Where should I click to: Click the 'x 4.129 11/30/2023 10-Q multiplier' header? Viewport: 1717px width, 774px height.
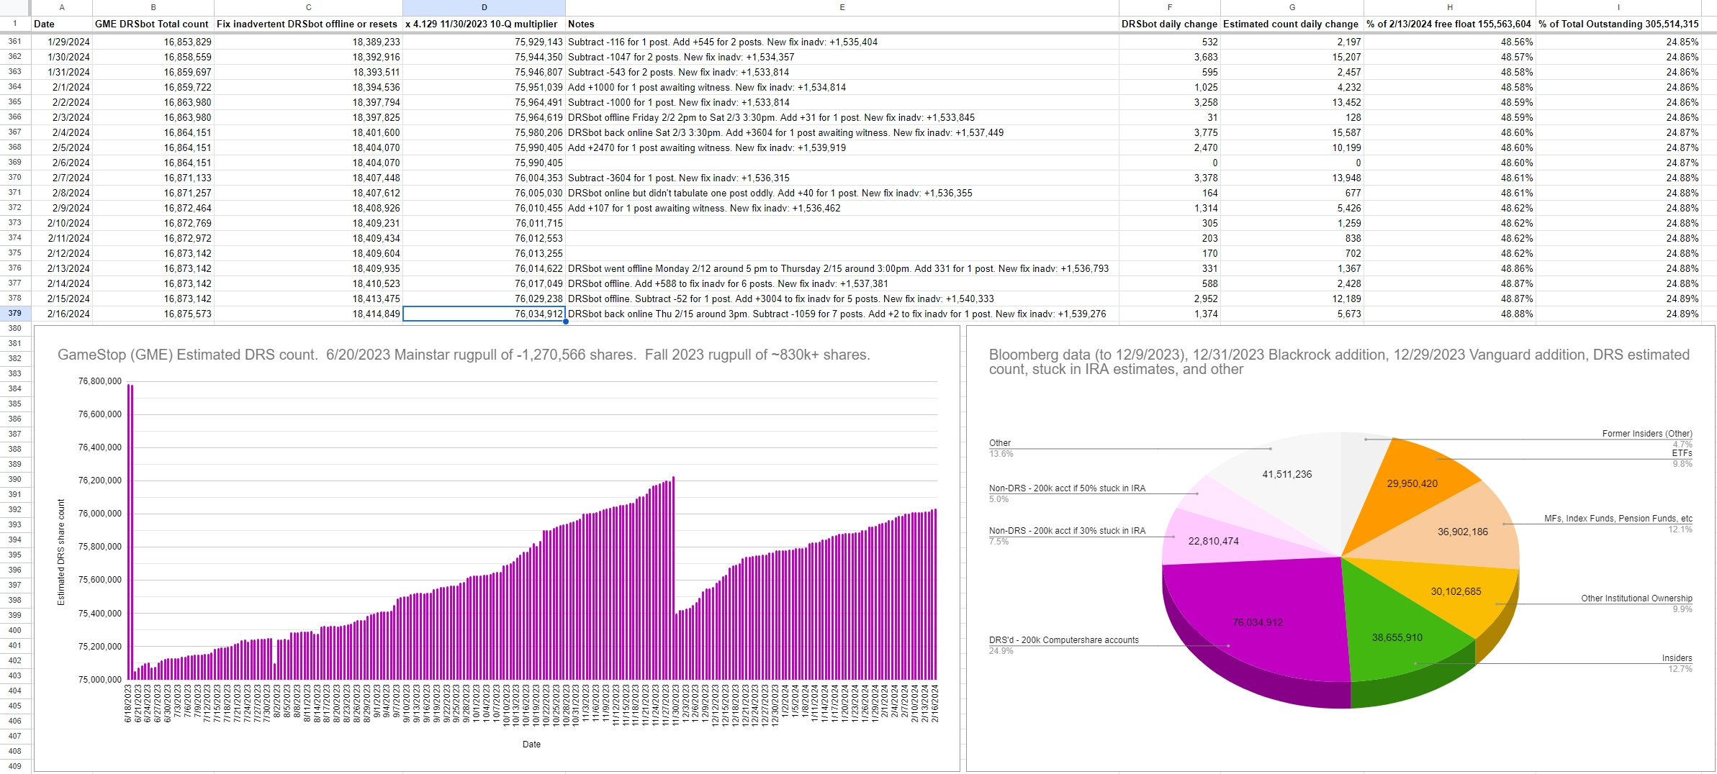click(484, 24)
